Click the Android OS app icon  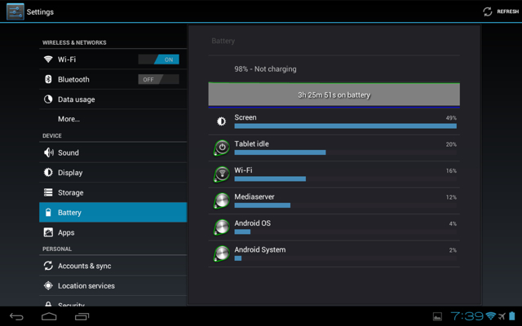[221, 227]
